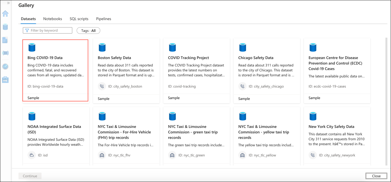Screen dimensions: 391x182
Task: Close the Gallery dialog
Action: coord(376,176)
